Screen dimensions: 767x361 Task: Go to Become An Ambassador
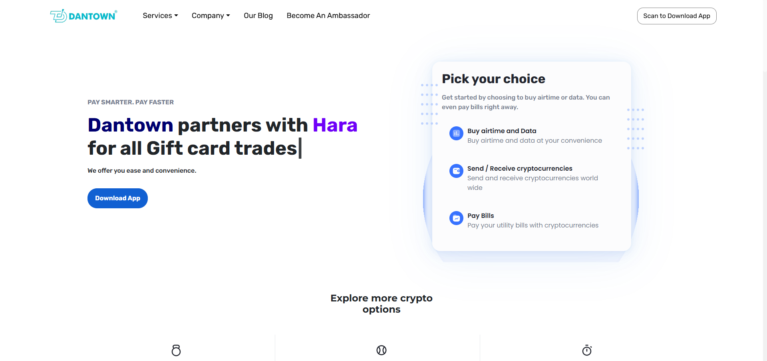[328, 16]
